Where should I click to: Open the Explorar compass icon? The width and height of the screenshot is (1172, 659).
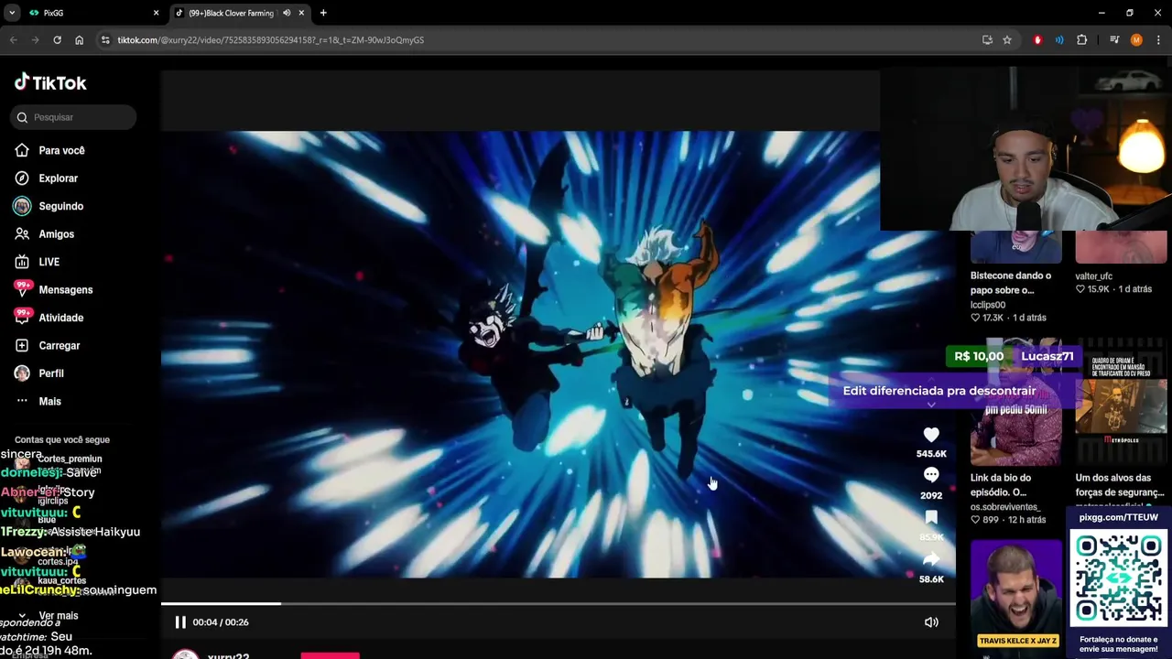click(22, 178)
